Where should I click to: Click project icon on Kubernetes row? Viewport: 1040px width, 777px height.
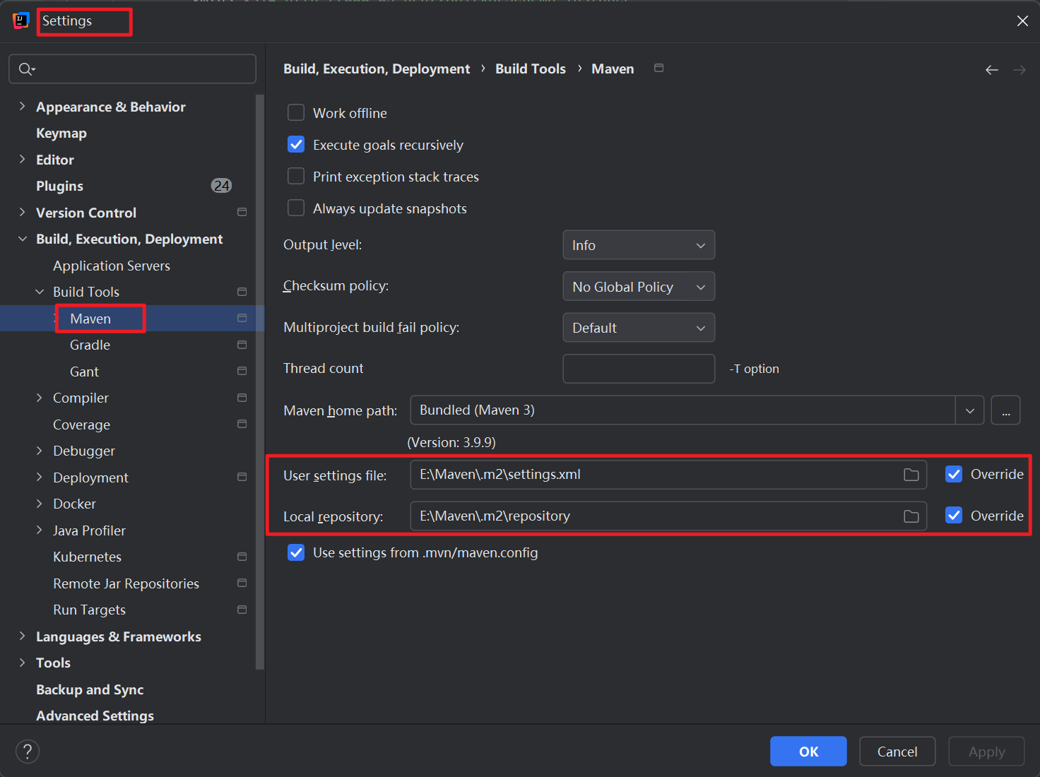(242, 557)
